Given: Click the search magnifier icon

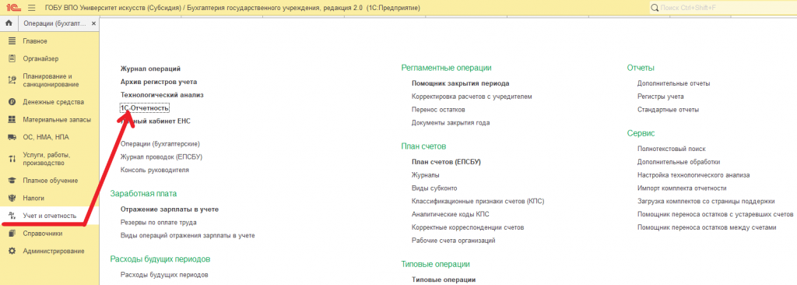Looking at the screenshot, I should coord(655,9).
